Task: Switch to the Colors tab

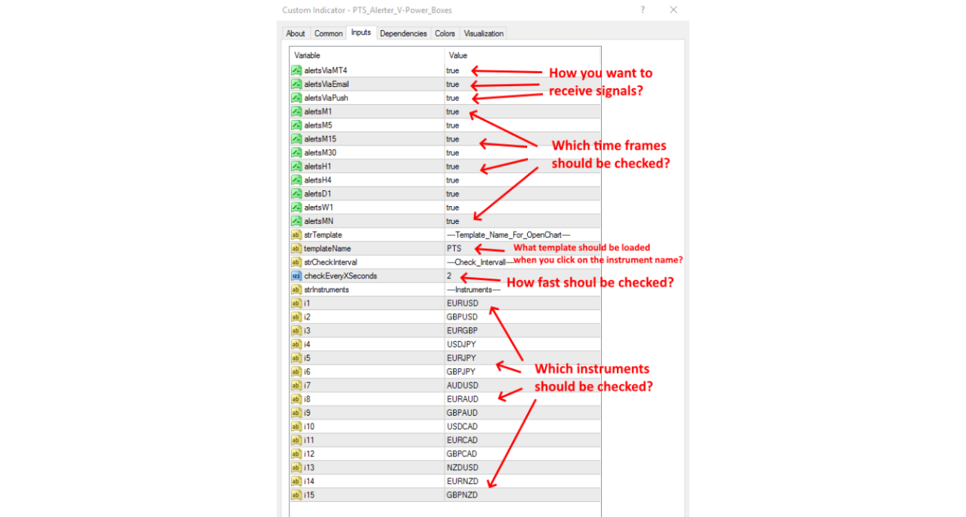Action: 444,33
